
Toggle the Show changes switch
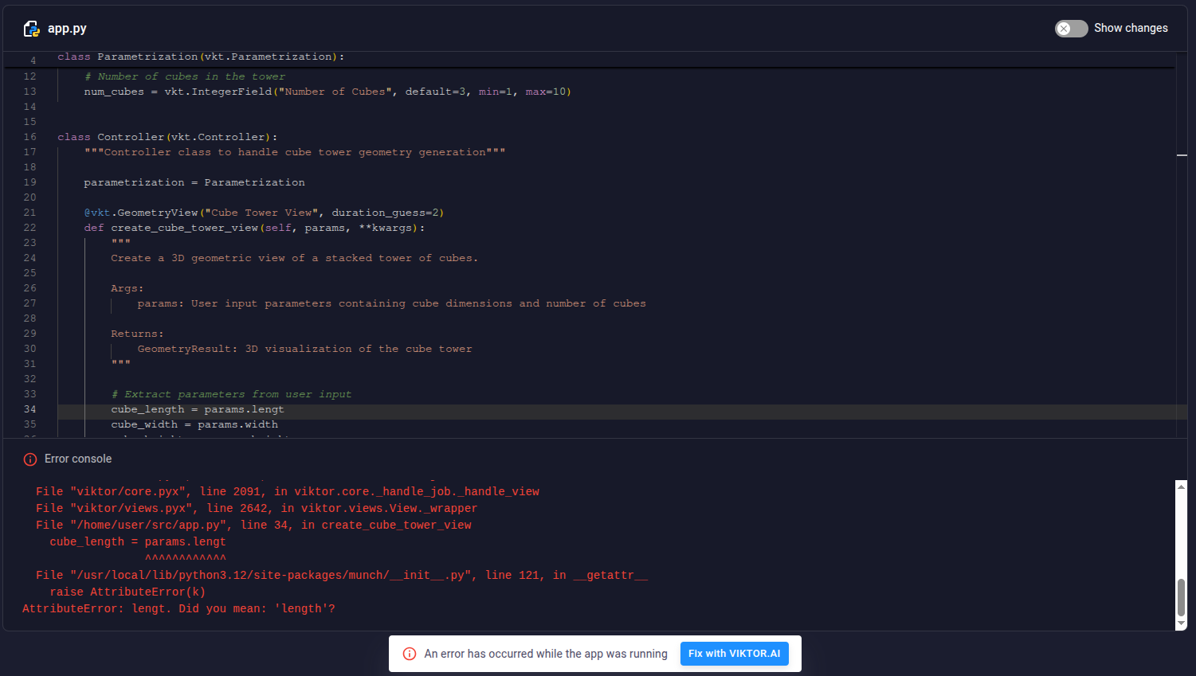[1071, 29]
